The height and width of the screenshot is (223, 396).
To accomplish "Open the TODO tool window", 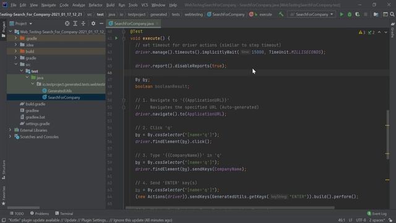I will pyautogui.click(x=17, y=214).
